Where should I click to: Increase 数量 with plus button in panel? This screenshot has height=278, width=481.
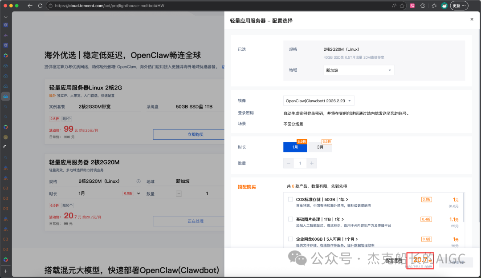click(312, 163)
